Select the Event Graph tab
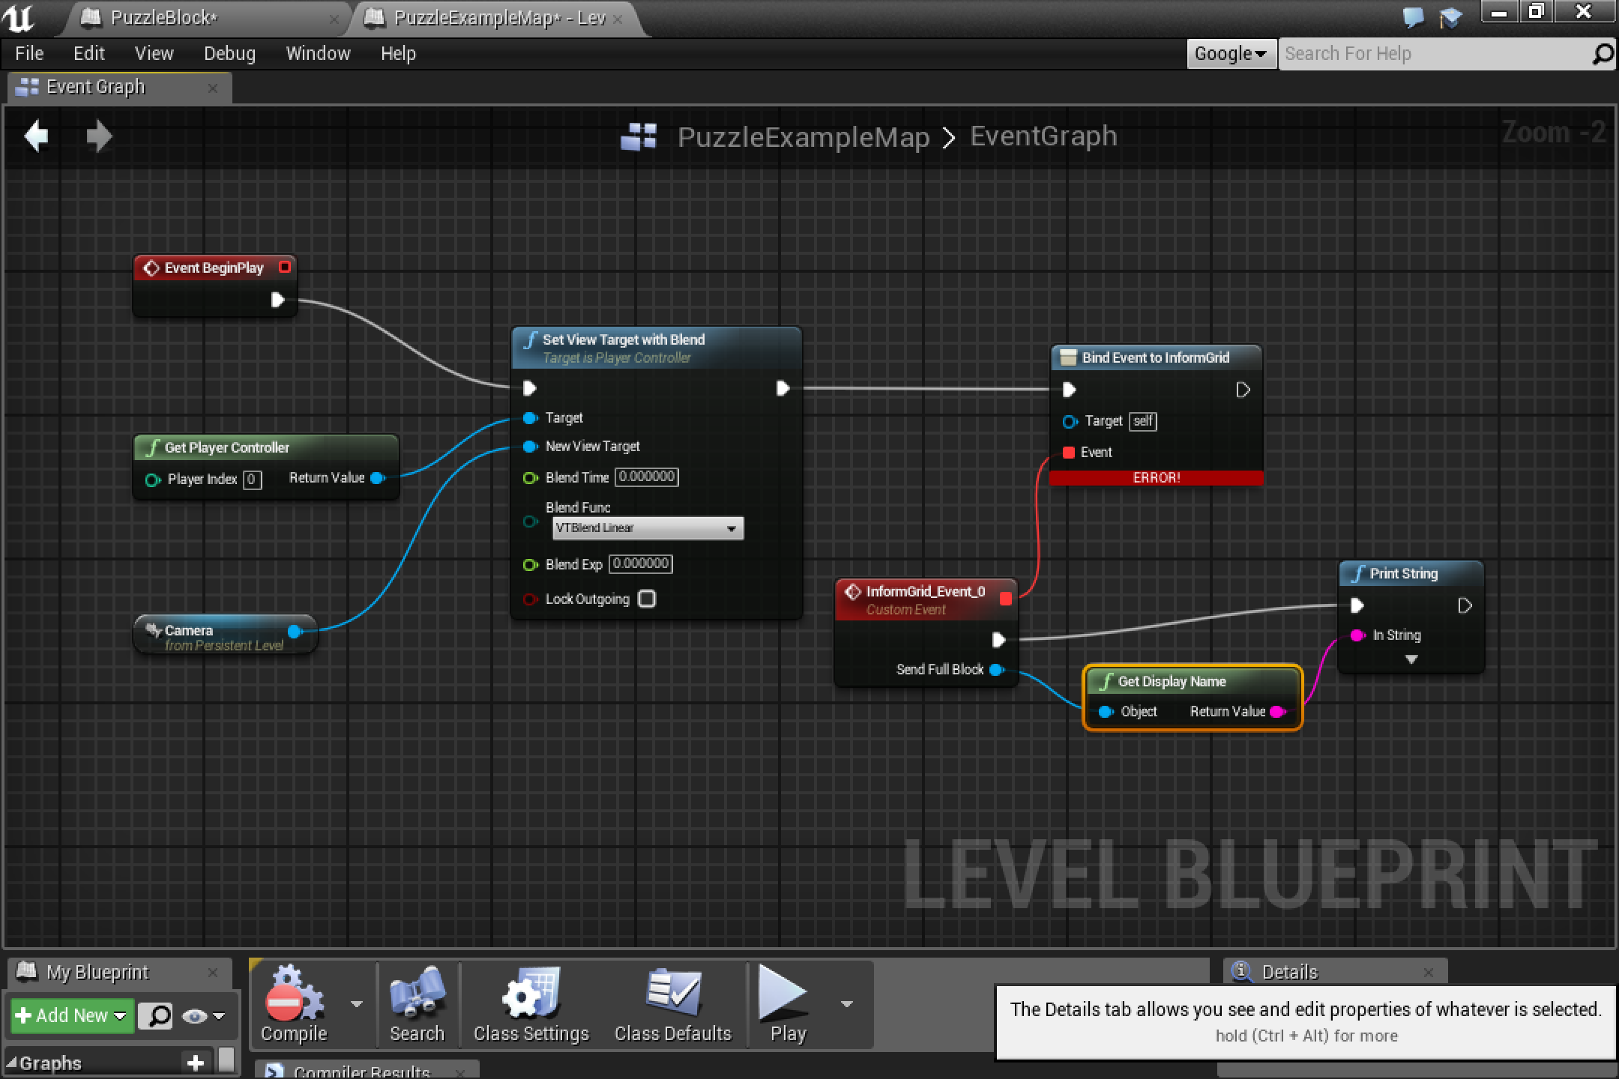Image resolution: width=1619 pixels, height=1079 pixels. click(120, 88)
